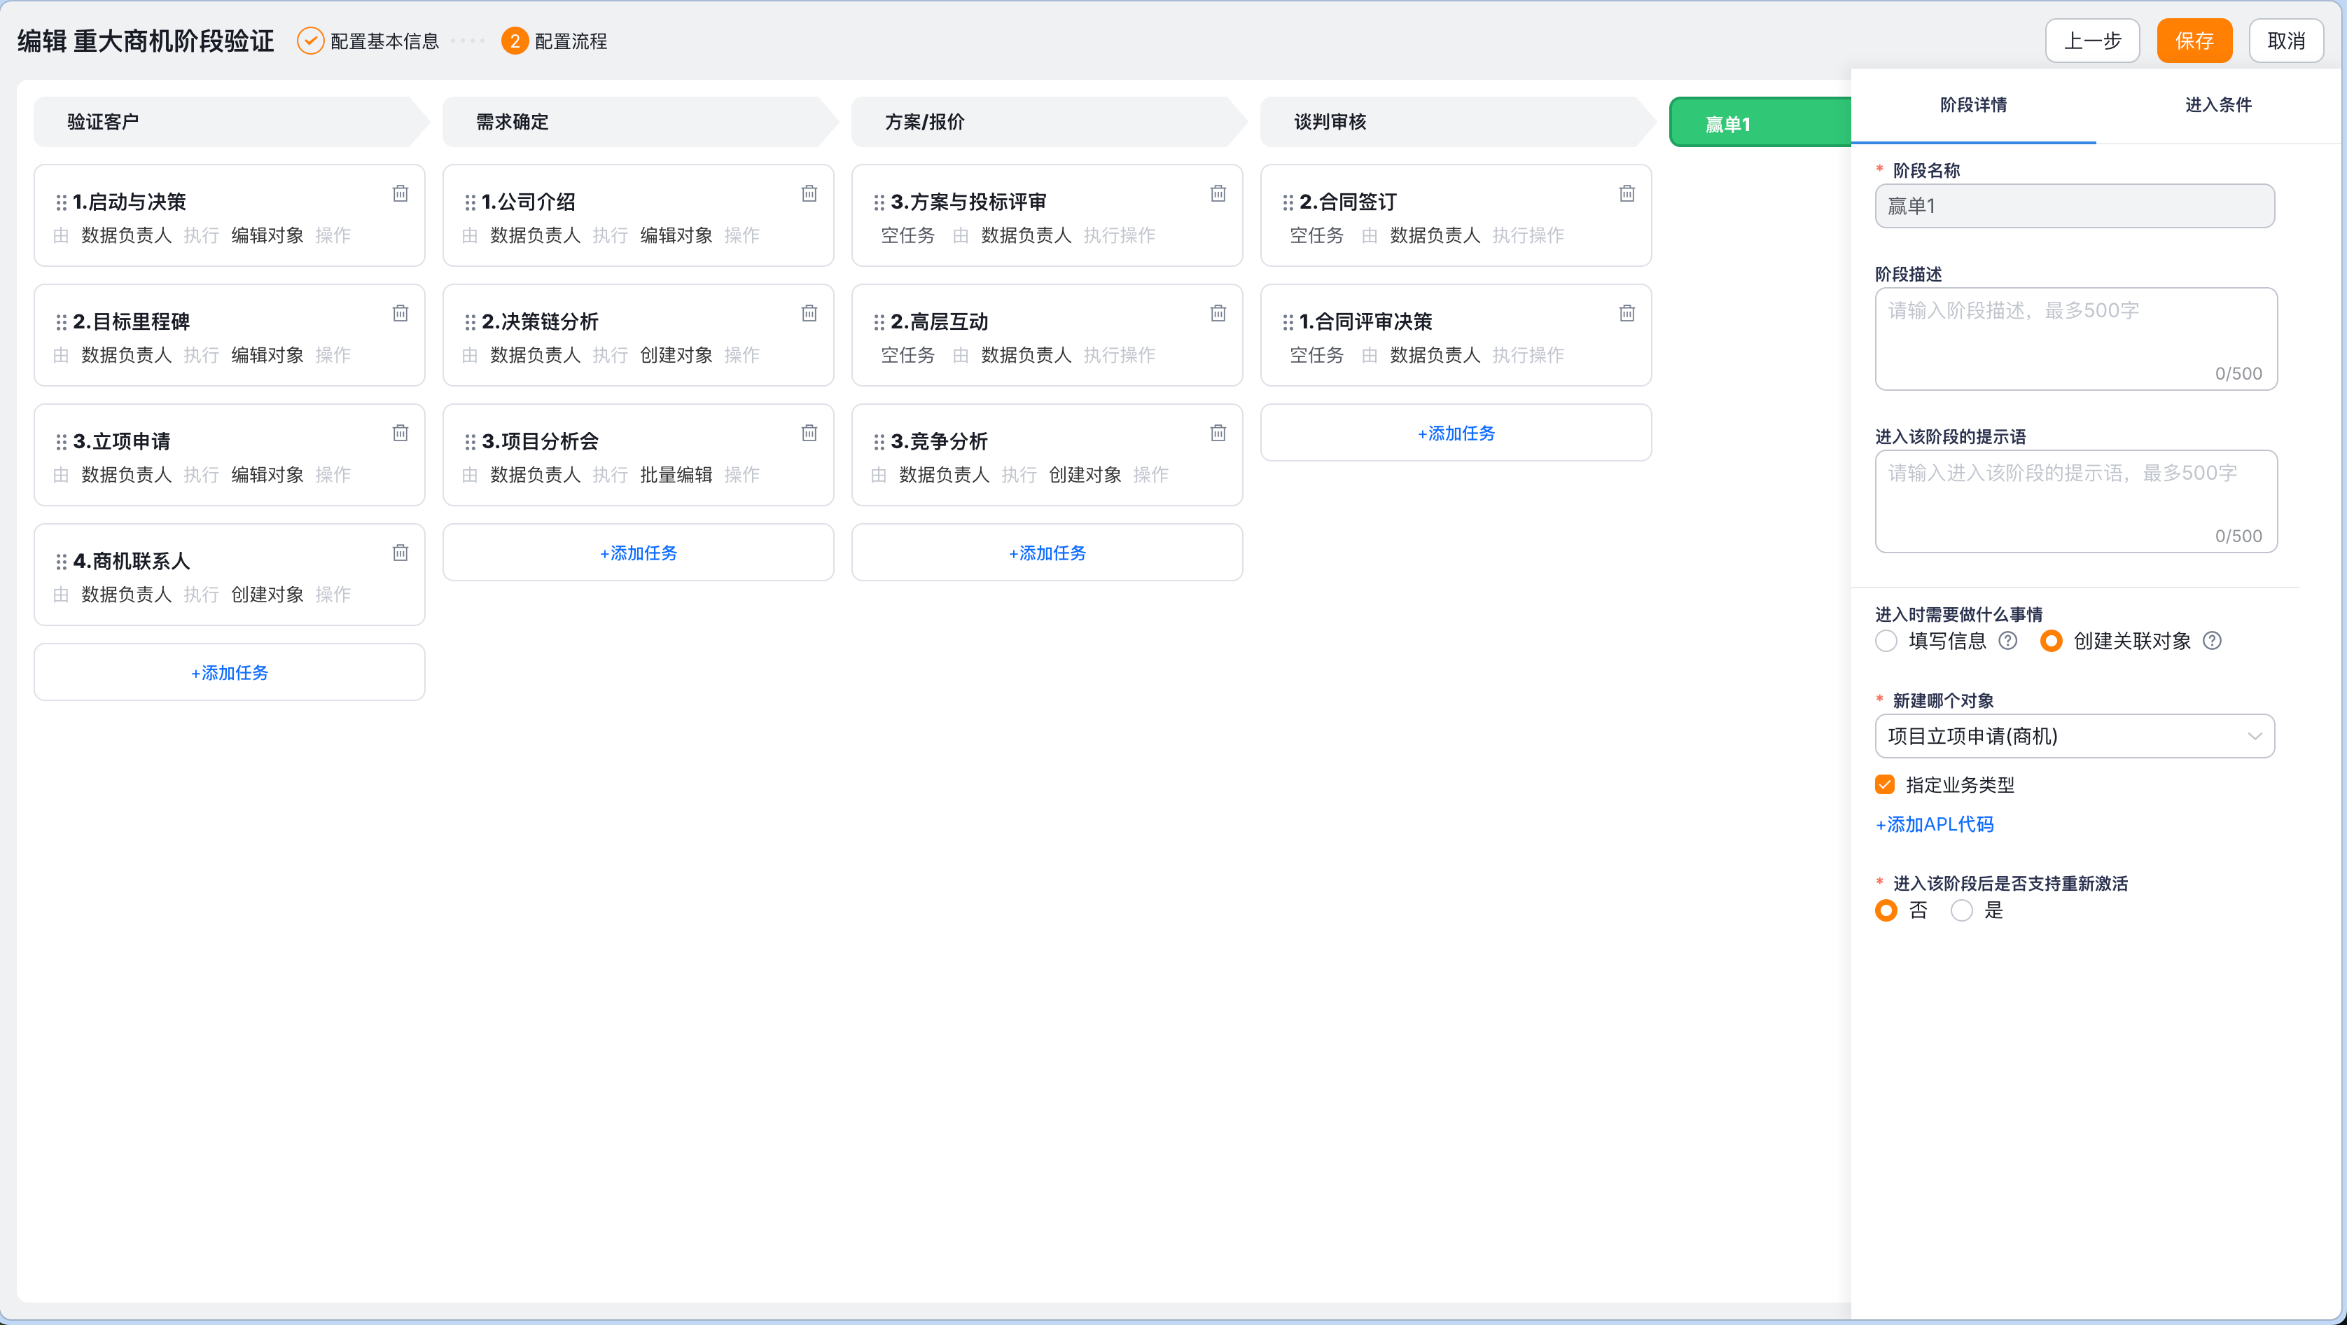Remove the 3.竞争分析 task via trash icon
This screenshot has width=2347, height=1325.
[1218, 433]
